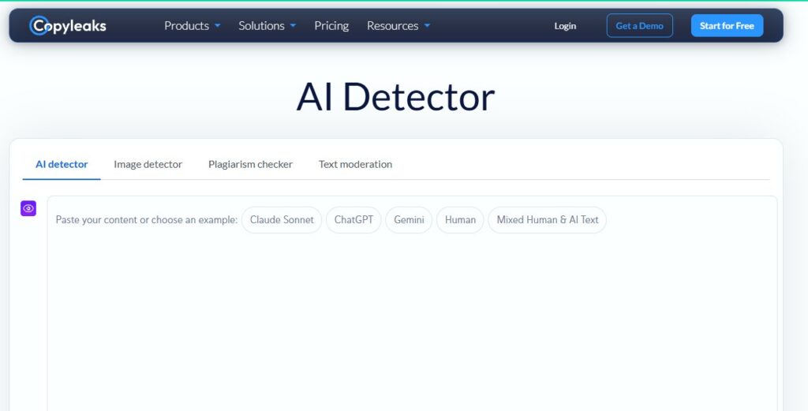Go to the Pricing page

[331, 26]
